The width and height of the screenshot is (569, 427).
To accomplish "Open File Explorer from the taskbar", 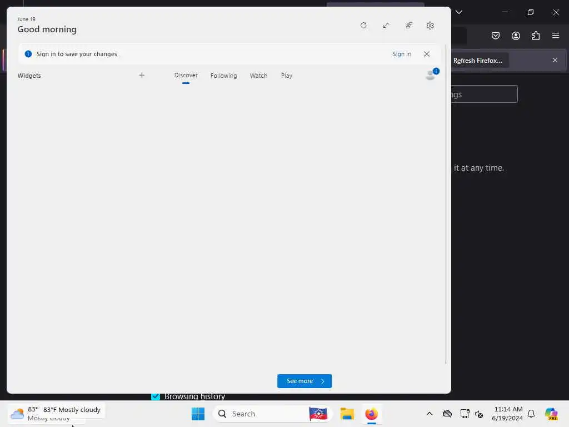I will (x=347, y=414).
